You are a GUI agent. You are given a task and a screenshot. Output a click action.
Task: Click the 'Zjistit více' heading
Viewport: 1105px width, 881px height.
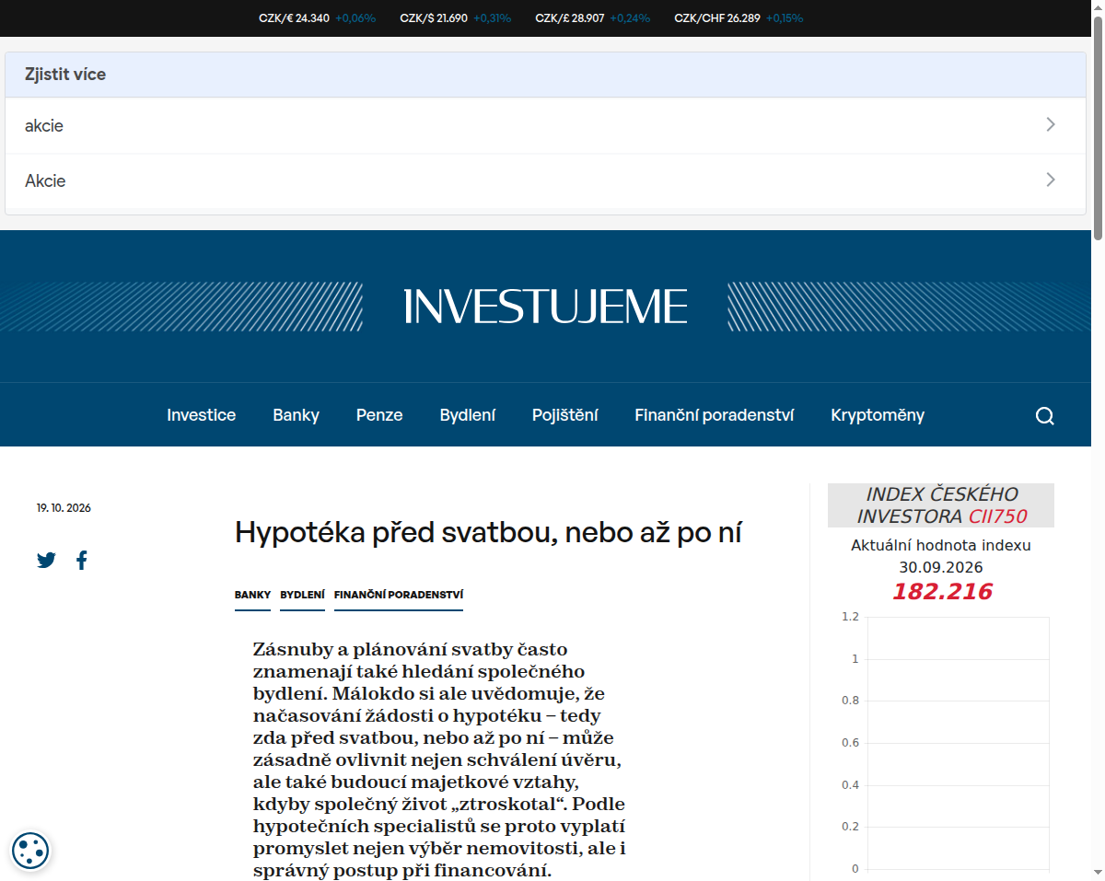(x=65, y=75)
